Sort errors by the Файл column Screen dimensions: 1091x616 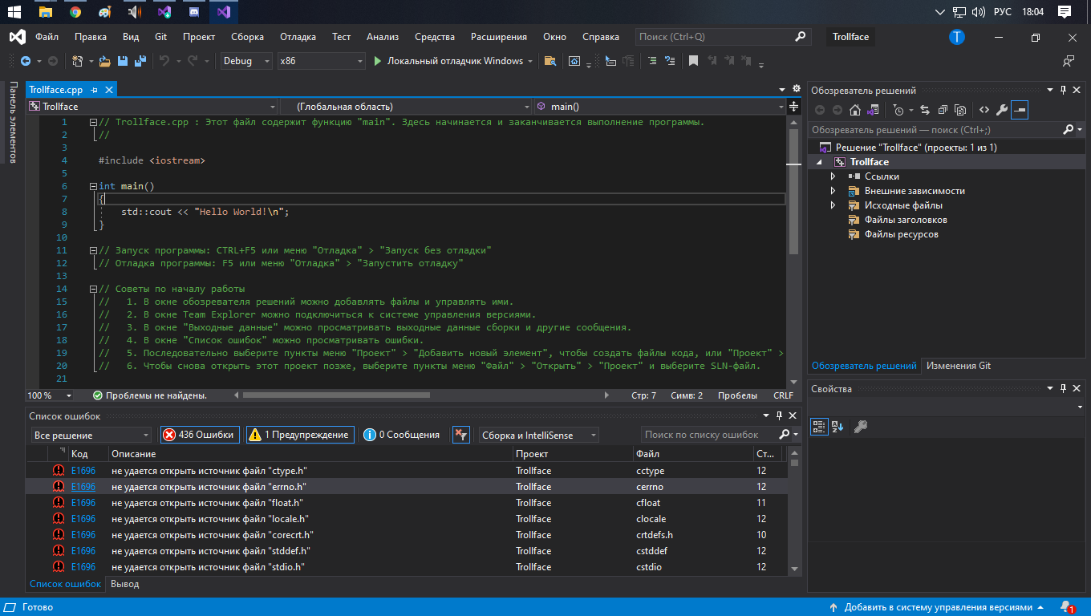click(x=692, y=454)
